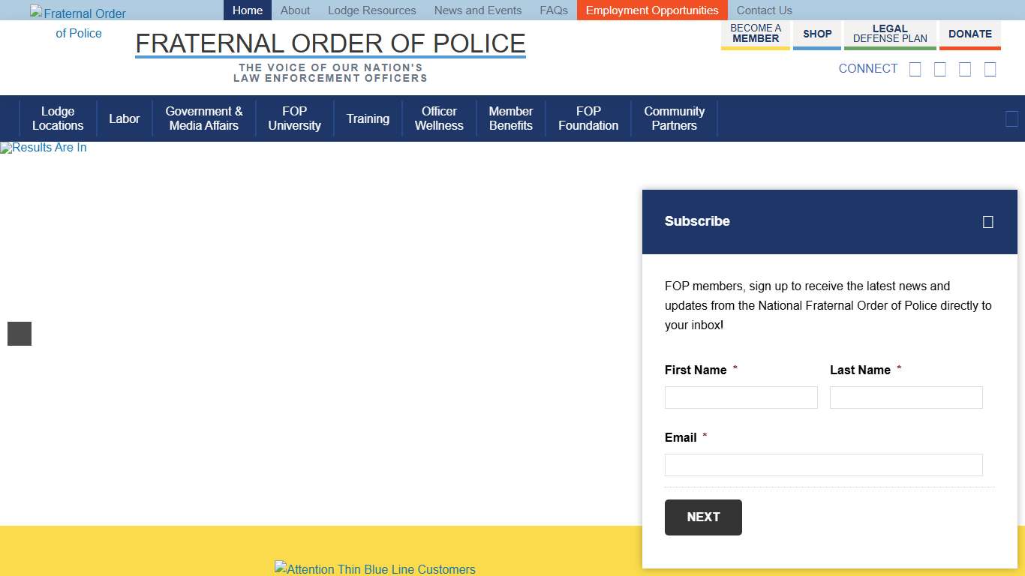Open the Lodge Locations menu
The image size is (1025, 576).
[x=58, y=118]
